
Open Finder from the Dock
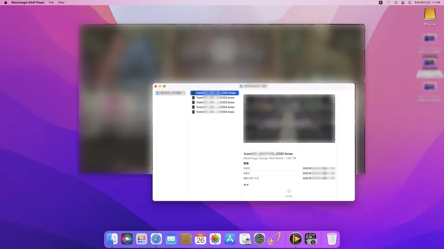(x=113, y=239)
